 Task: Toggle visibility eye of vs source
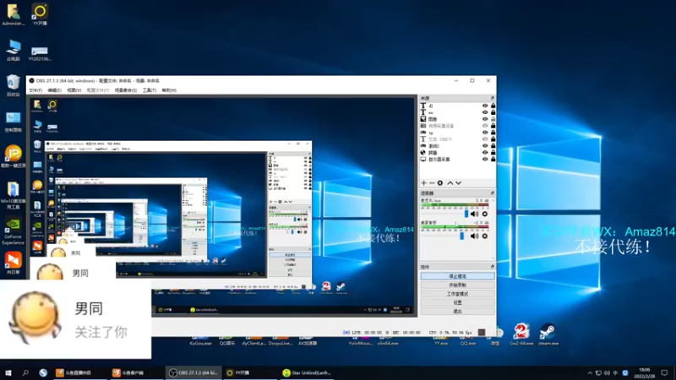pyautogui.click(x=485, y=112)
